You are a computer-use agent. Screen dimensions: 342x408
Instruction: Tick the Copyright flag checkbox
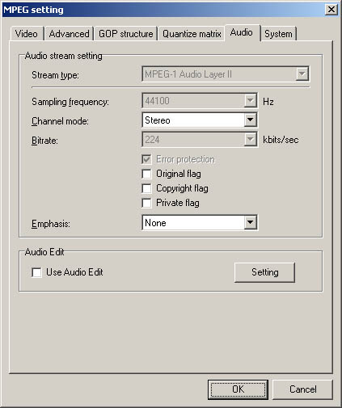pyautogui.click(x=146, y=188)
